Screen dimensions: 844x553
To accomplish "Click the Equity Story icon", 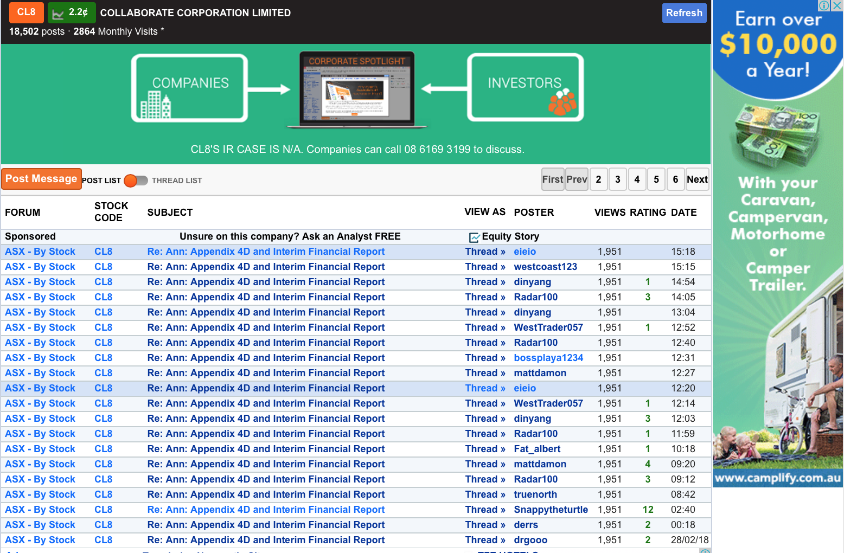I will coord(474,237).
